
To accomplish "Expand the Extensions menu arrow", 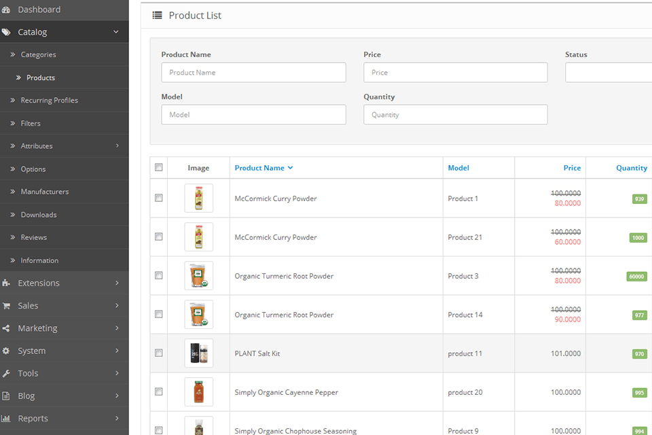I will [117, 283].
